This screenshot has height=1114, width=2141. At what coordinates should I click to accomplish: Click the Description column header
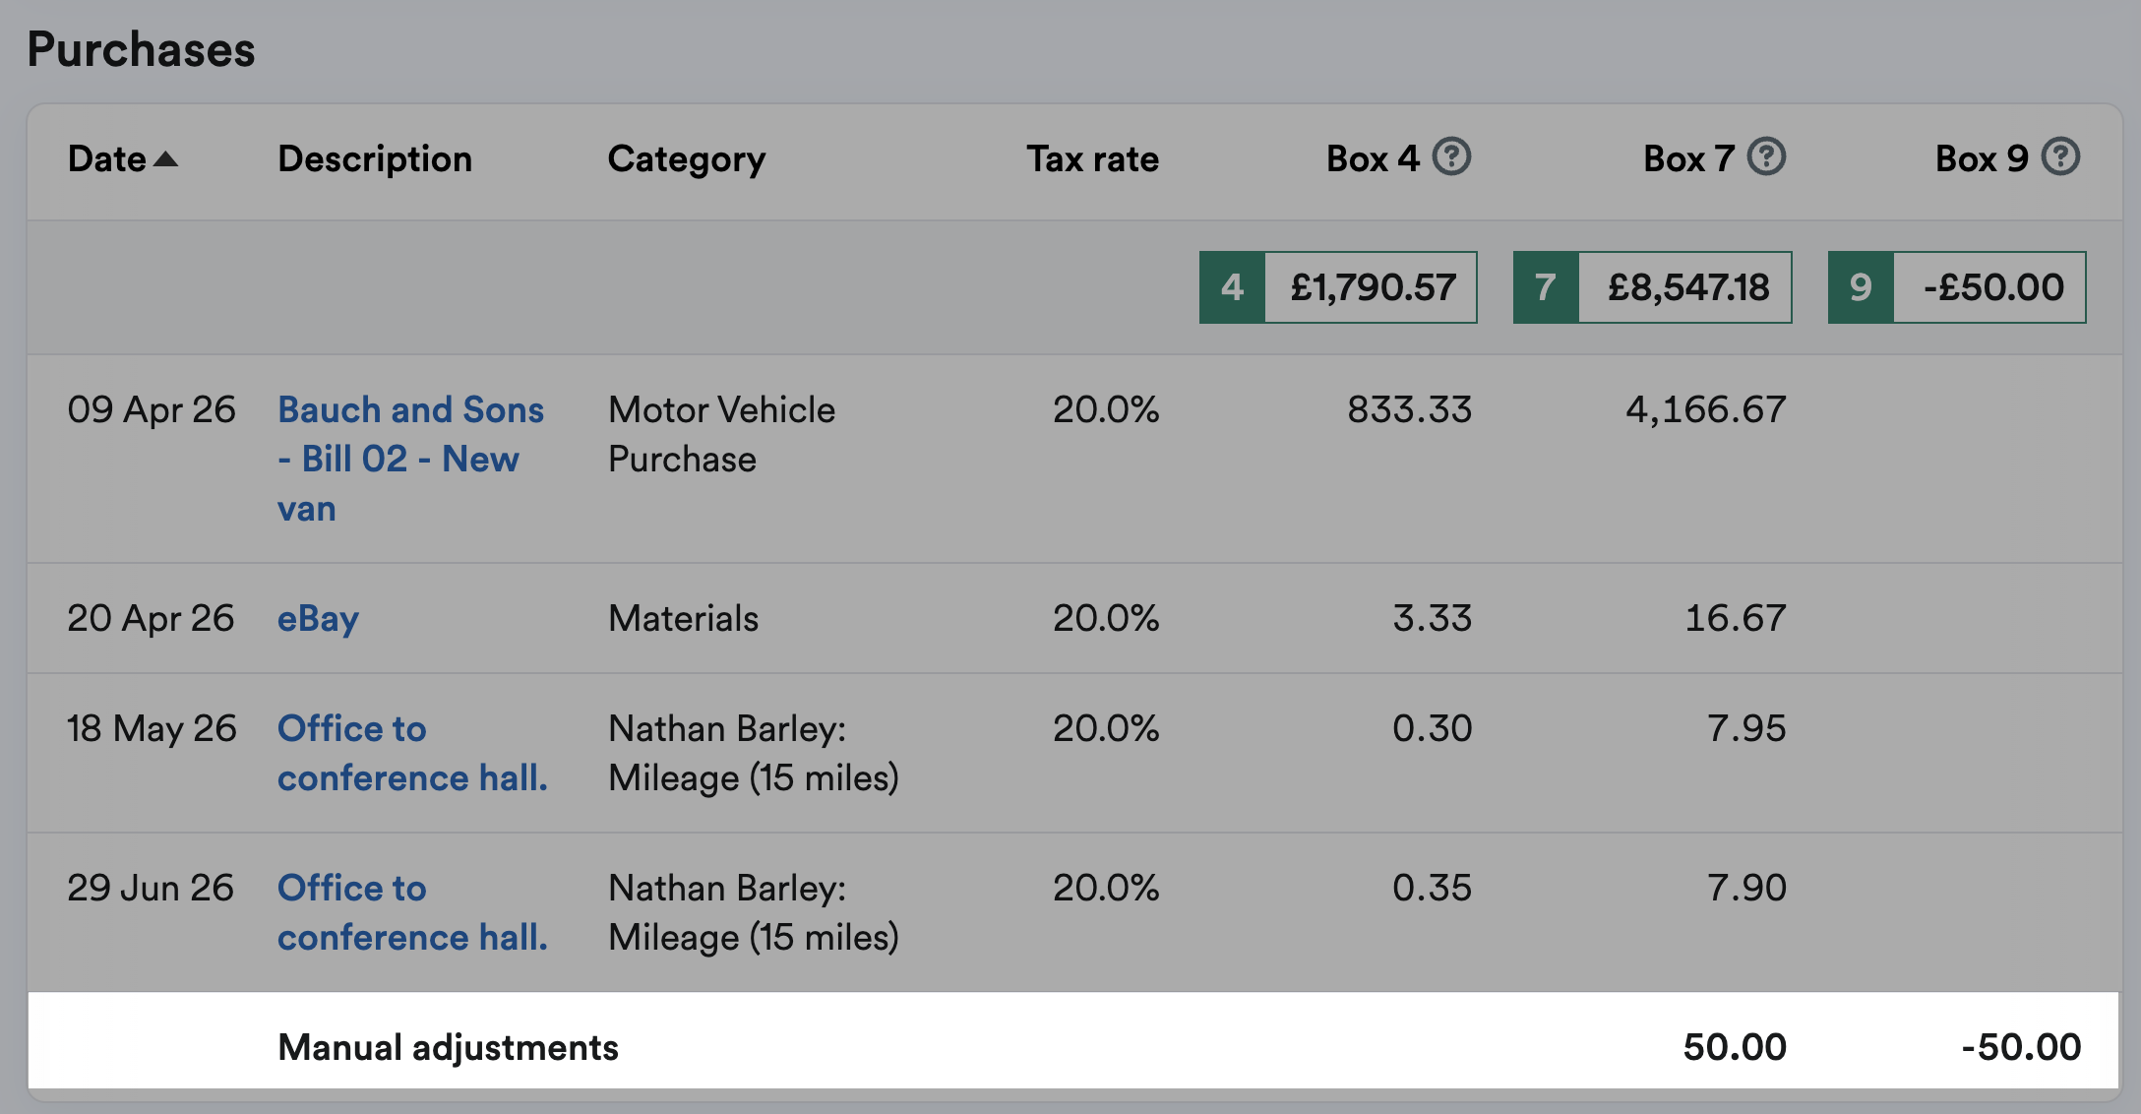pyautogui.click(x=375, y=159)
